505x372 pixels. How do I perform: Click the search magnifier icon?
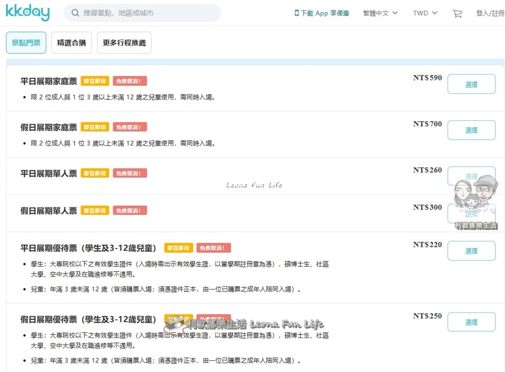pos(75,13)
